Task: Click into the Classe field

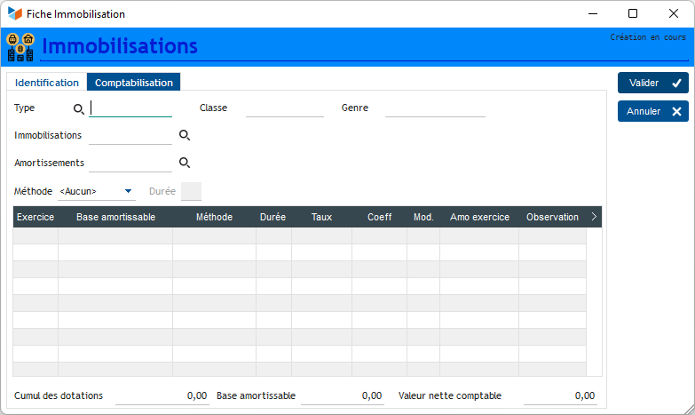Action: click(x=284, y=108)
